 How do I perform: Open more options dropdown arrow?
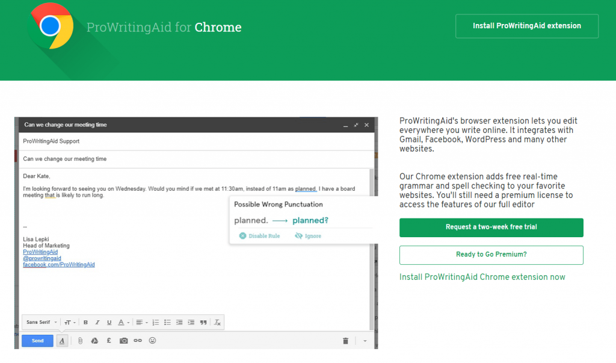pos(365,341)
